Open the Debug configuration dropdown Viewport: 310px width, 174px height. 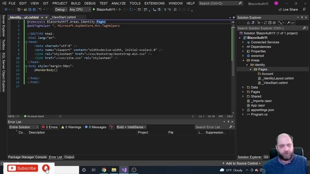[x=61, y=10]
